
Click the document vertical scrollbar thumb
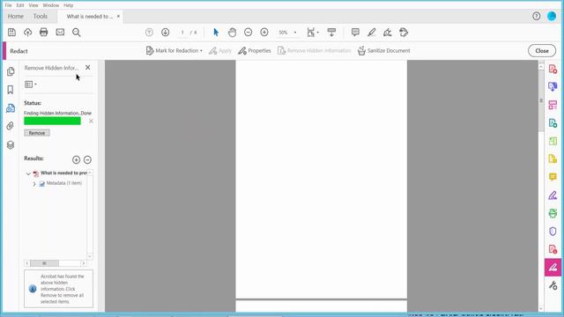click(541, 100)
